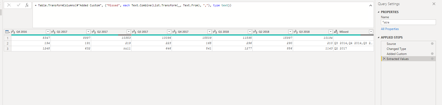Open filter dropdown for Q3 2018 column

(x=331, y=32)
